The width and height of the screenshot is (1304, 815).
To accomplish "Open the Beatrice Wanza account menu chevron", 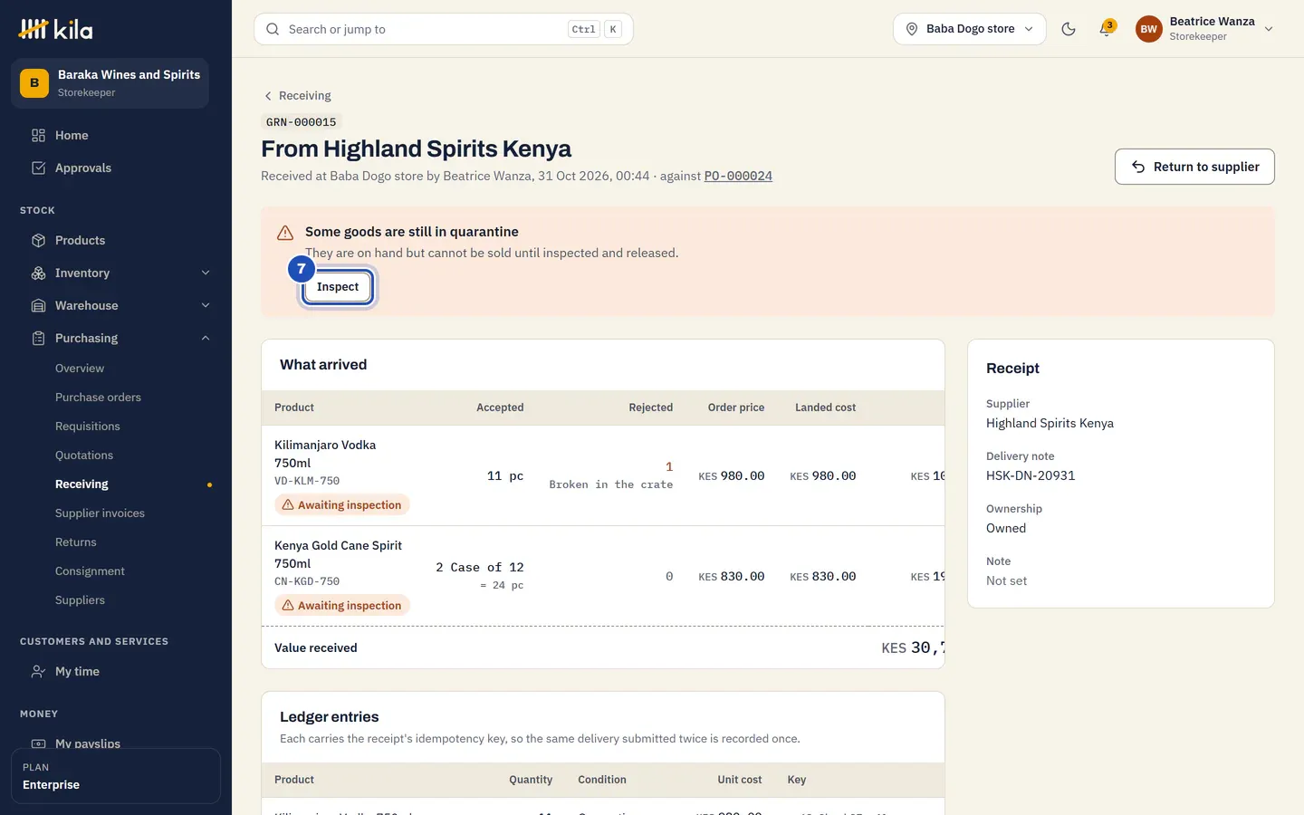I will 1269,29.
